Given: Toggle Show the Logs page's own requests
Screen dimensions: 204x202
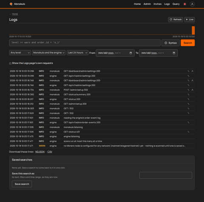Looking at the screenshot, I should click(10, 63).
